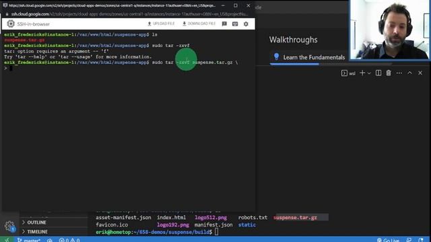The width and height of the screenshot is (431, 242).
Task: Click the Download File button in SSH-in-browser
Action: tap(199, 24)
